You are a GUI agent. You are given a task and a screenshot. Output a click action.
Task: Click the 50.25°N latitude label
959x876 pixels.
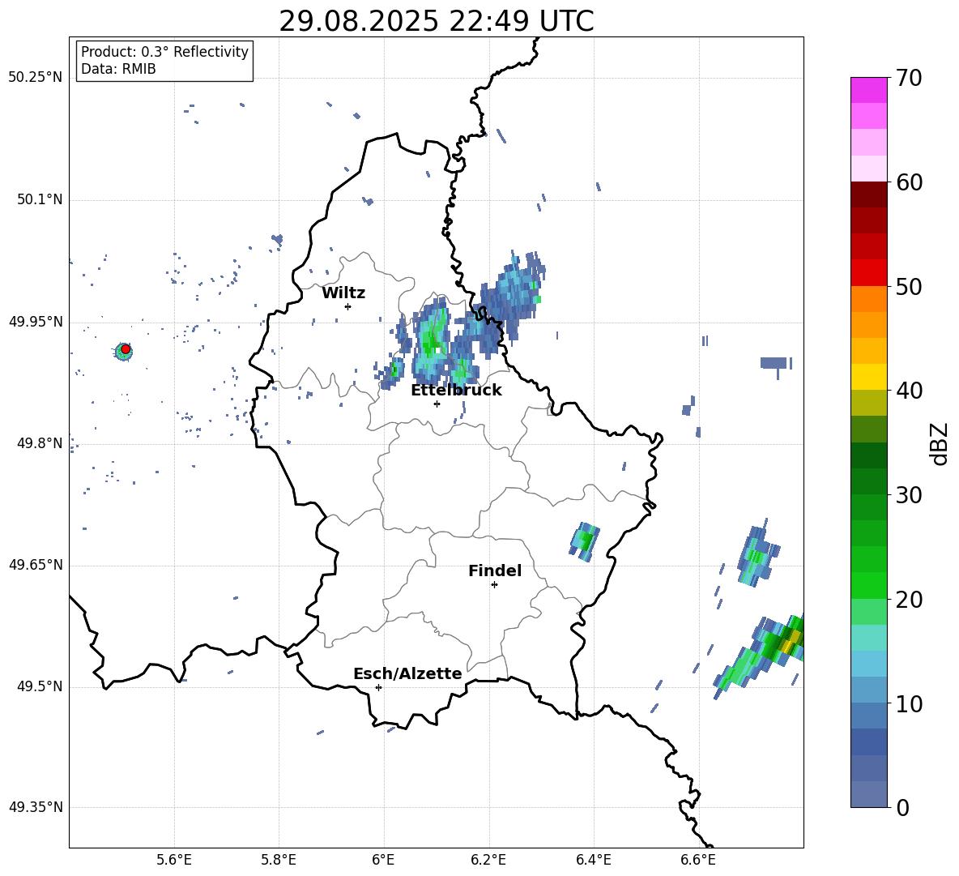[x=36, y=78]
